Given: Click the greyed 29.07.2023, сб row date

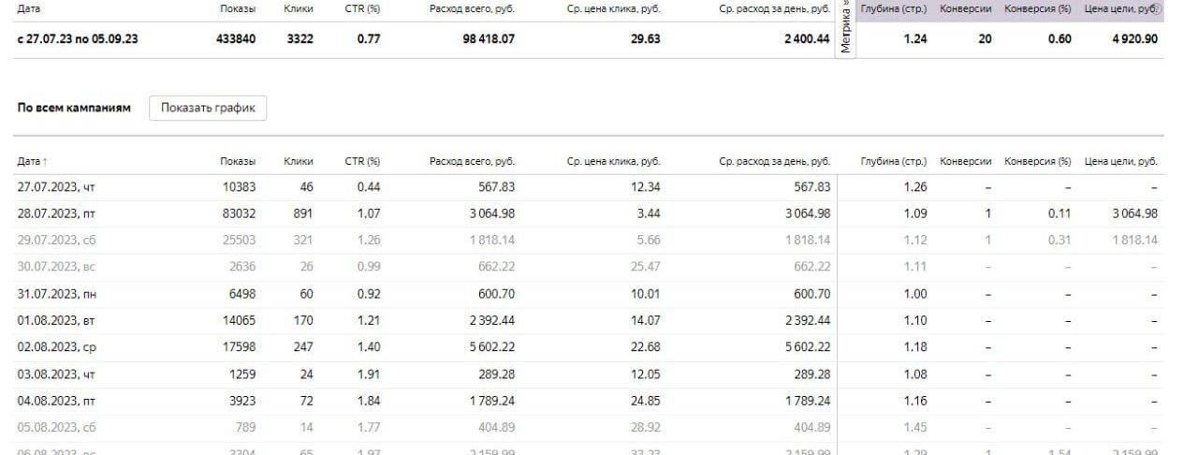Looking at the screenshot, I should coord(56,241).
